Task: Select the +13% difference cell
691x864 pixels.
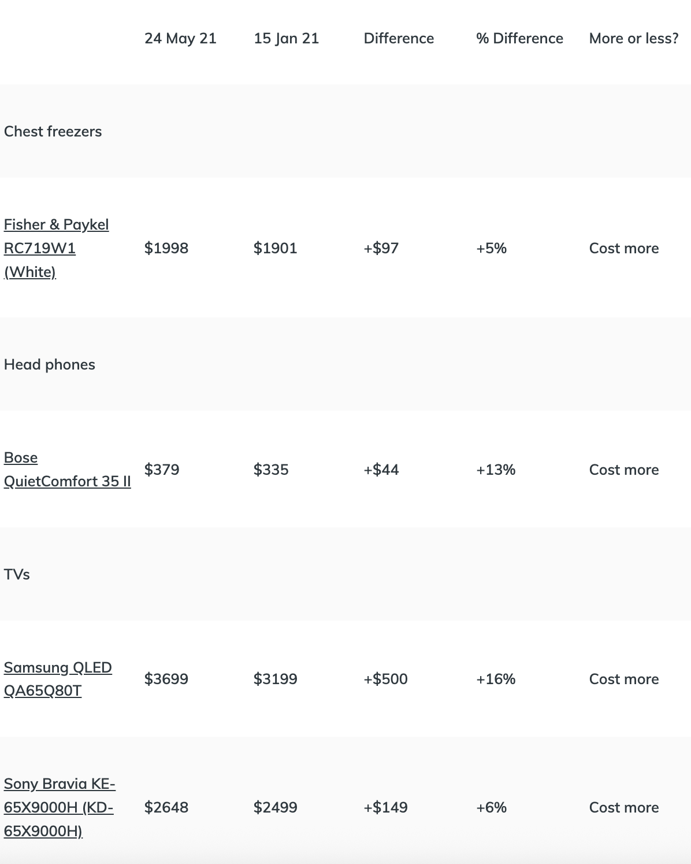Action: point(496,470)
